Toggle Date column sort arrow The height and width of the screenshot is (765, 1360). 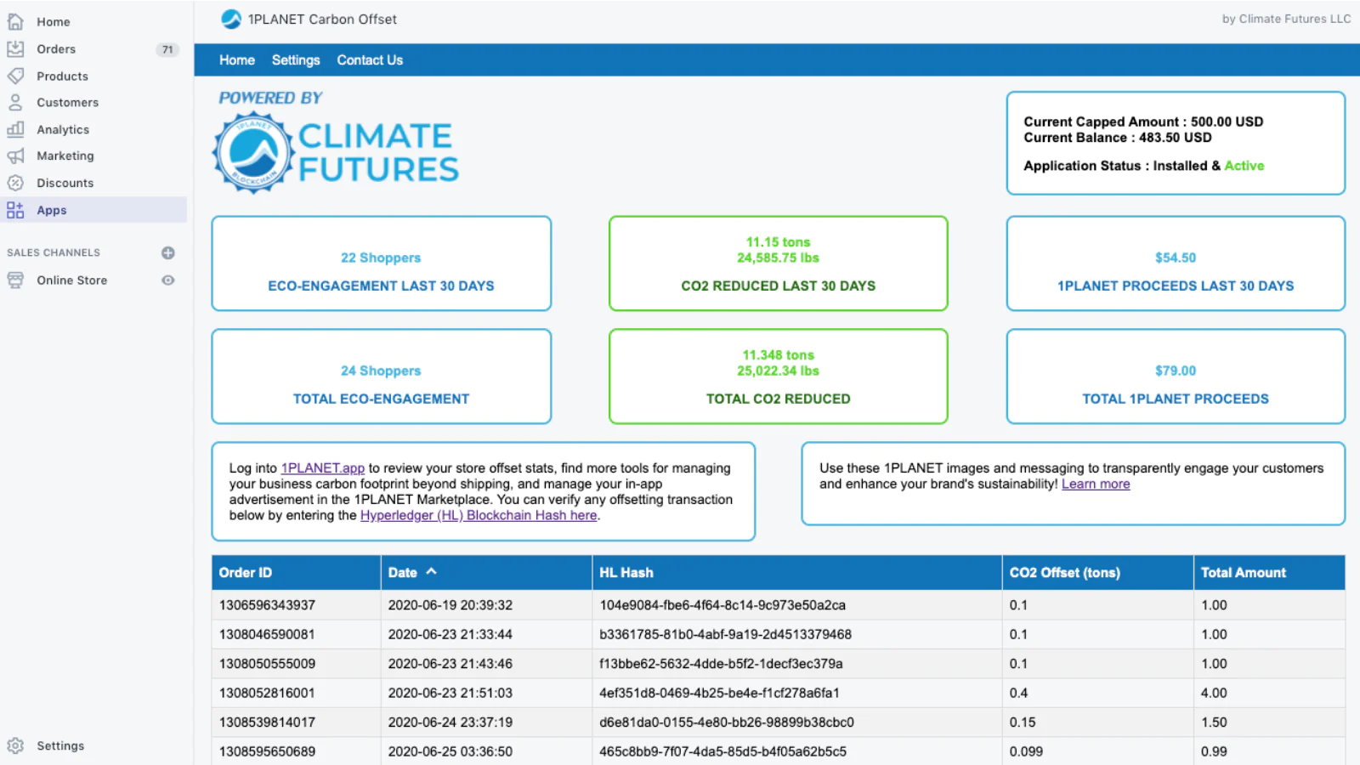click(432, 572)
